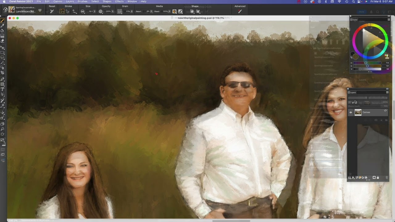The image size is (395, 222).
Task: Click the New Layer Mask button
Action: [x=374, y=177]
